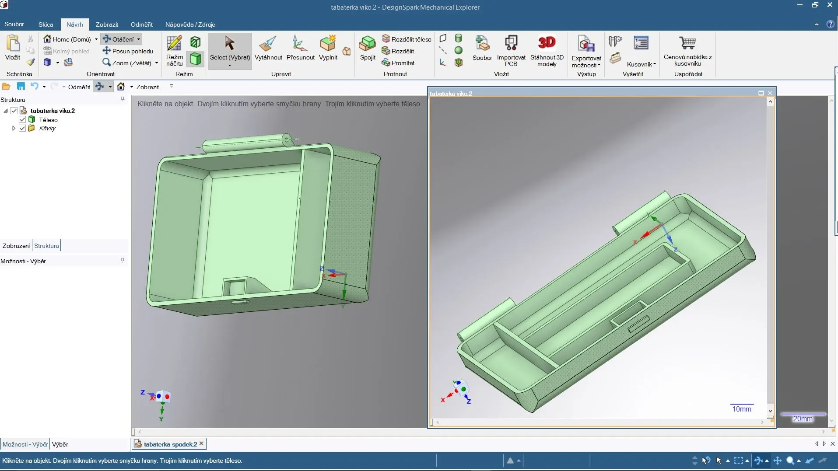Viewport: 838px width, 471px height.
Task: Toggle the 3D mode green cube
Action: [x=196, y=59]
